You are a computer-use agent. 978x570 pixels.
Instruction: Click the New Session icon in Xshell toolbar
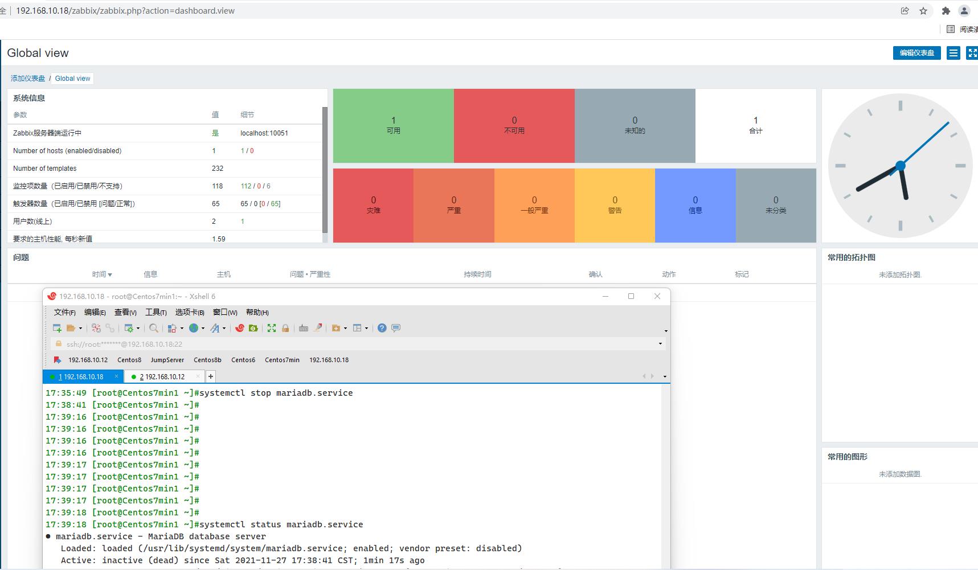pos(57,328)
